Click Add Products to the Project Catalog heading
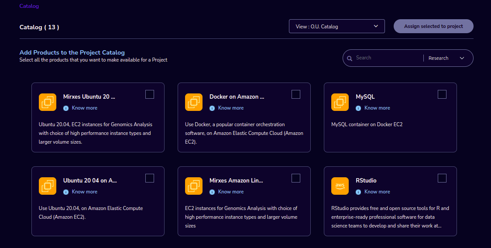The image size is (491, 248). pyautogui.click(x=72, y=52)
